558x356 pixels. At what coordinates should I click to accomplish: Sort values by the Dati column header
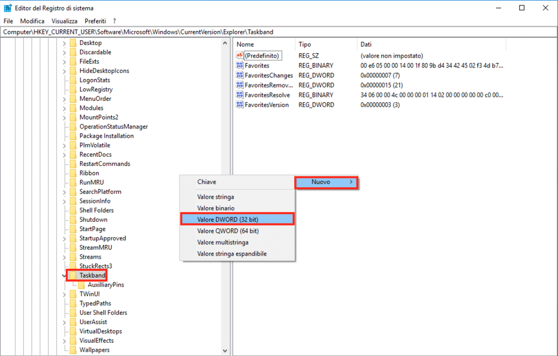point(432,44)
